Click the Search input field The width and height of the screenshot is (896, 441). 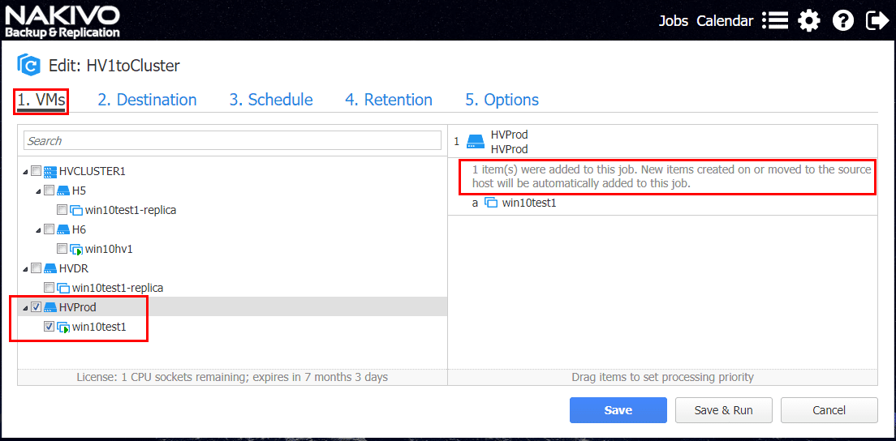click(232, 140)
